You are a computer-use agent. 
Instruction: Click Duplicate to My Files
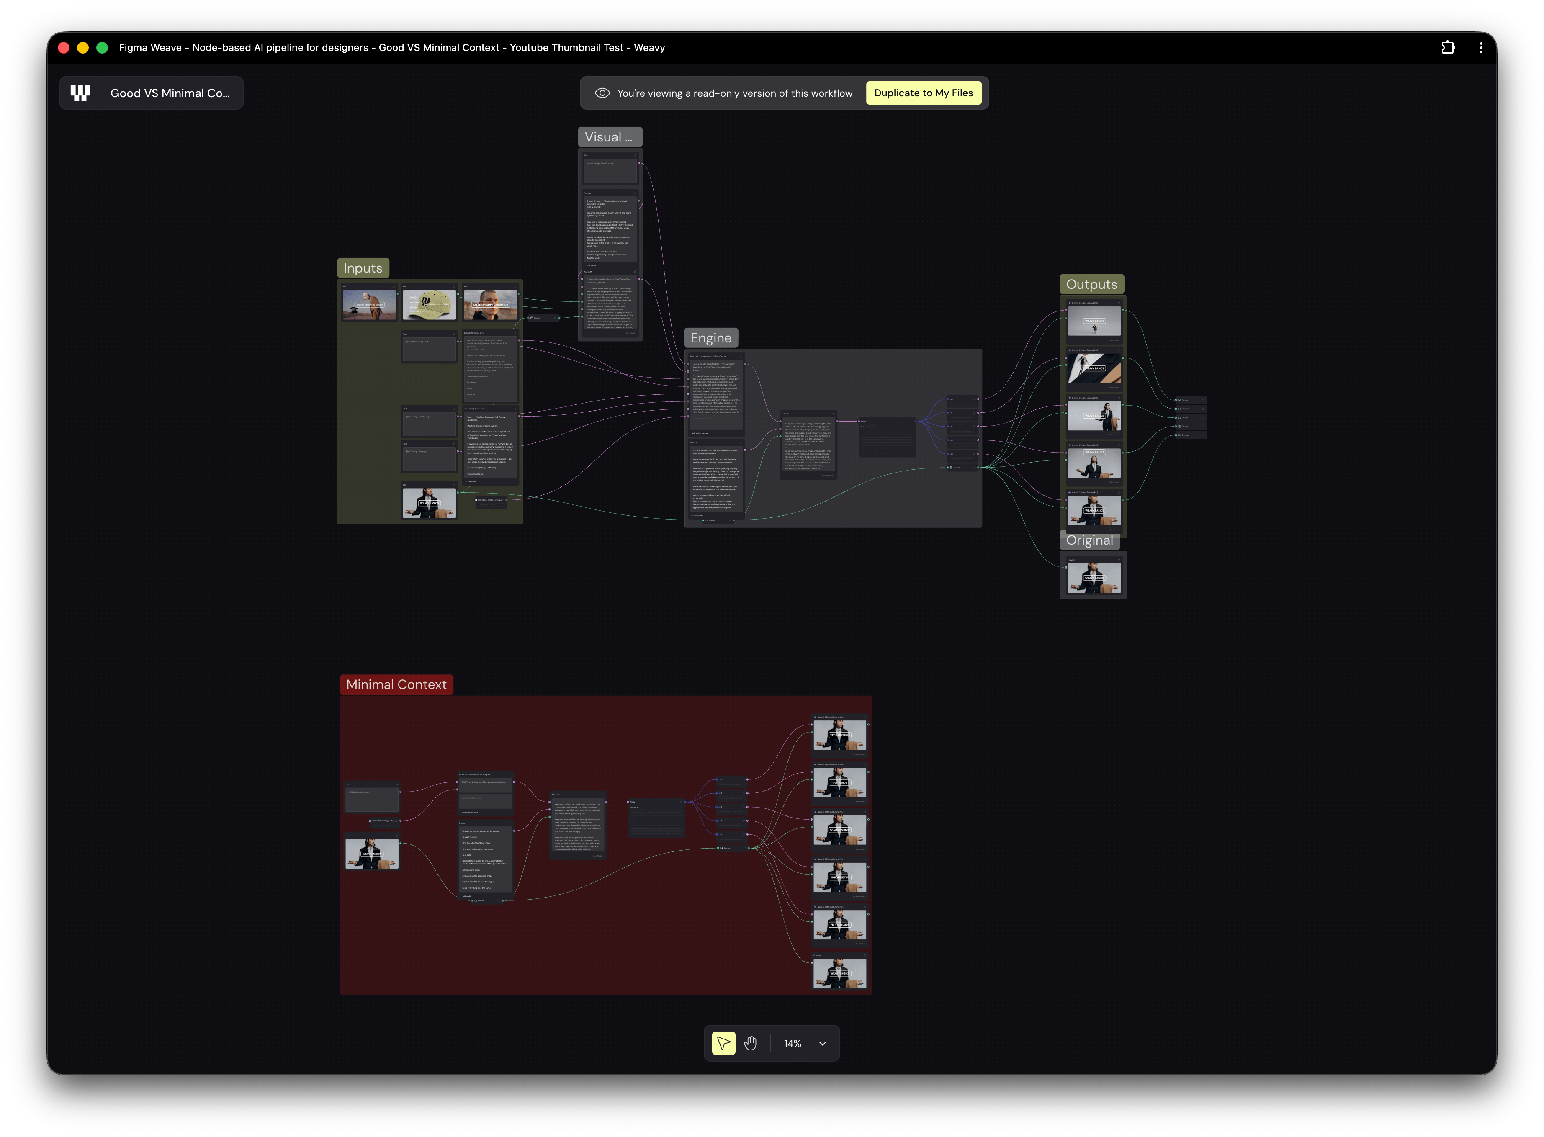click(x=924, y=92)
